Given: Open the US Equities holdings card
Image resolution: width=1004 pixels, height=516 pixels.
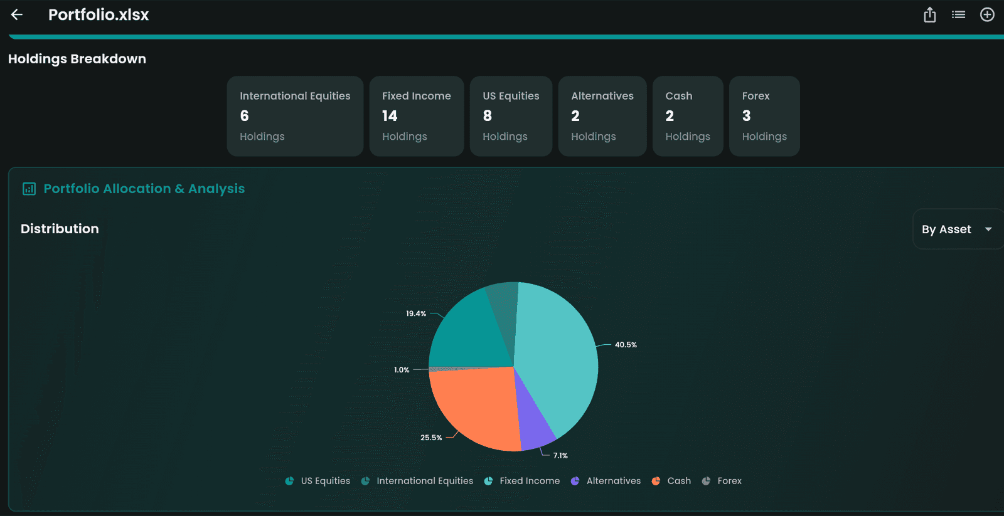Looking at the screenshot, I should tap(511, 116).
